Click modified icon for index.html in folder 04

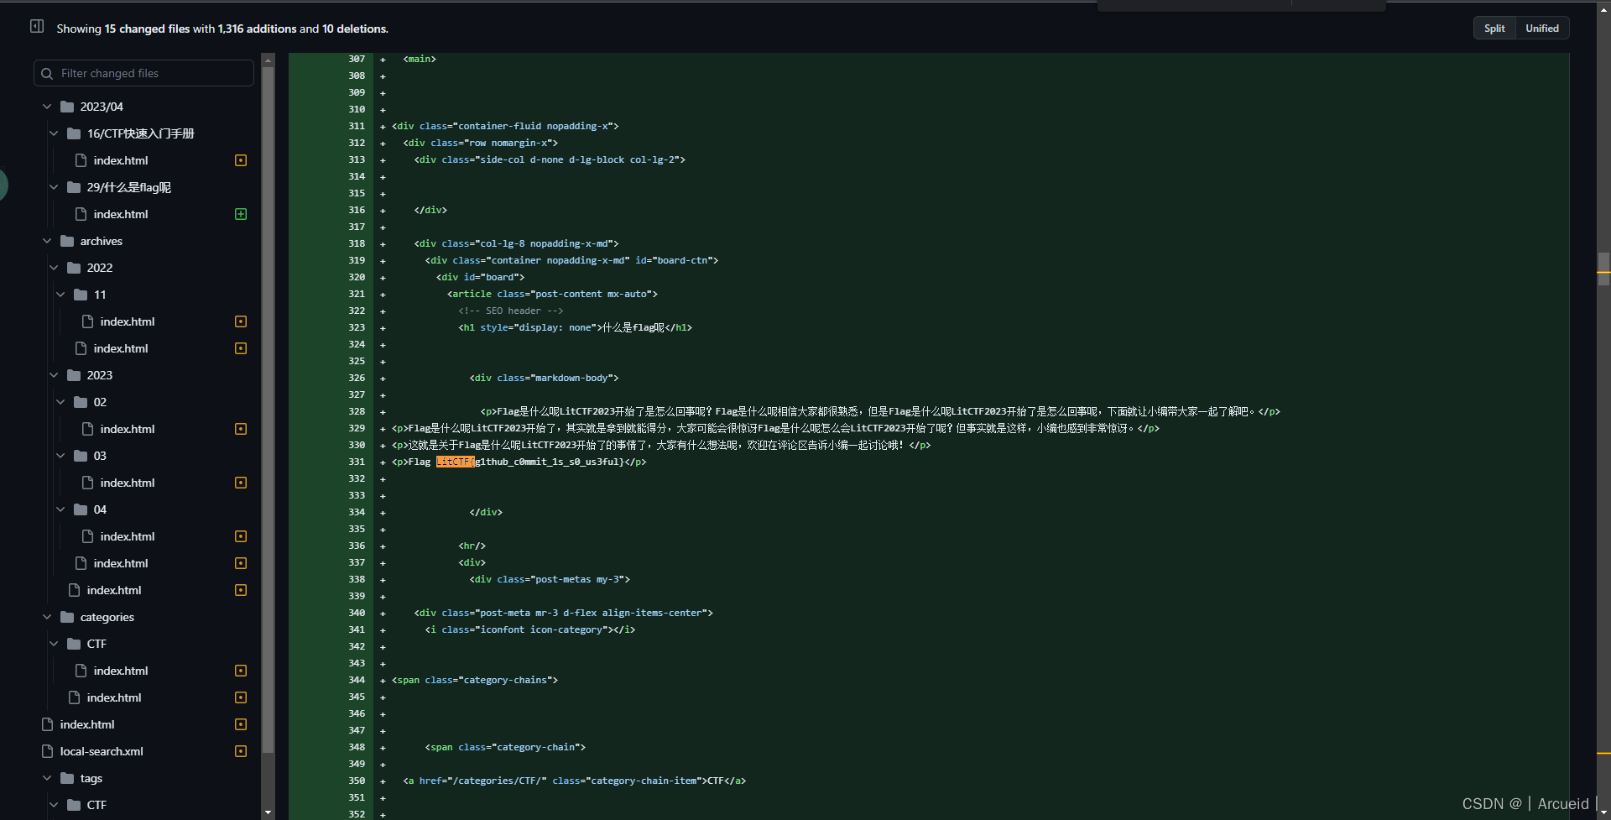[241, 536]
